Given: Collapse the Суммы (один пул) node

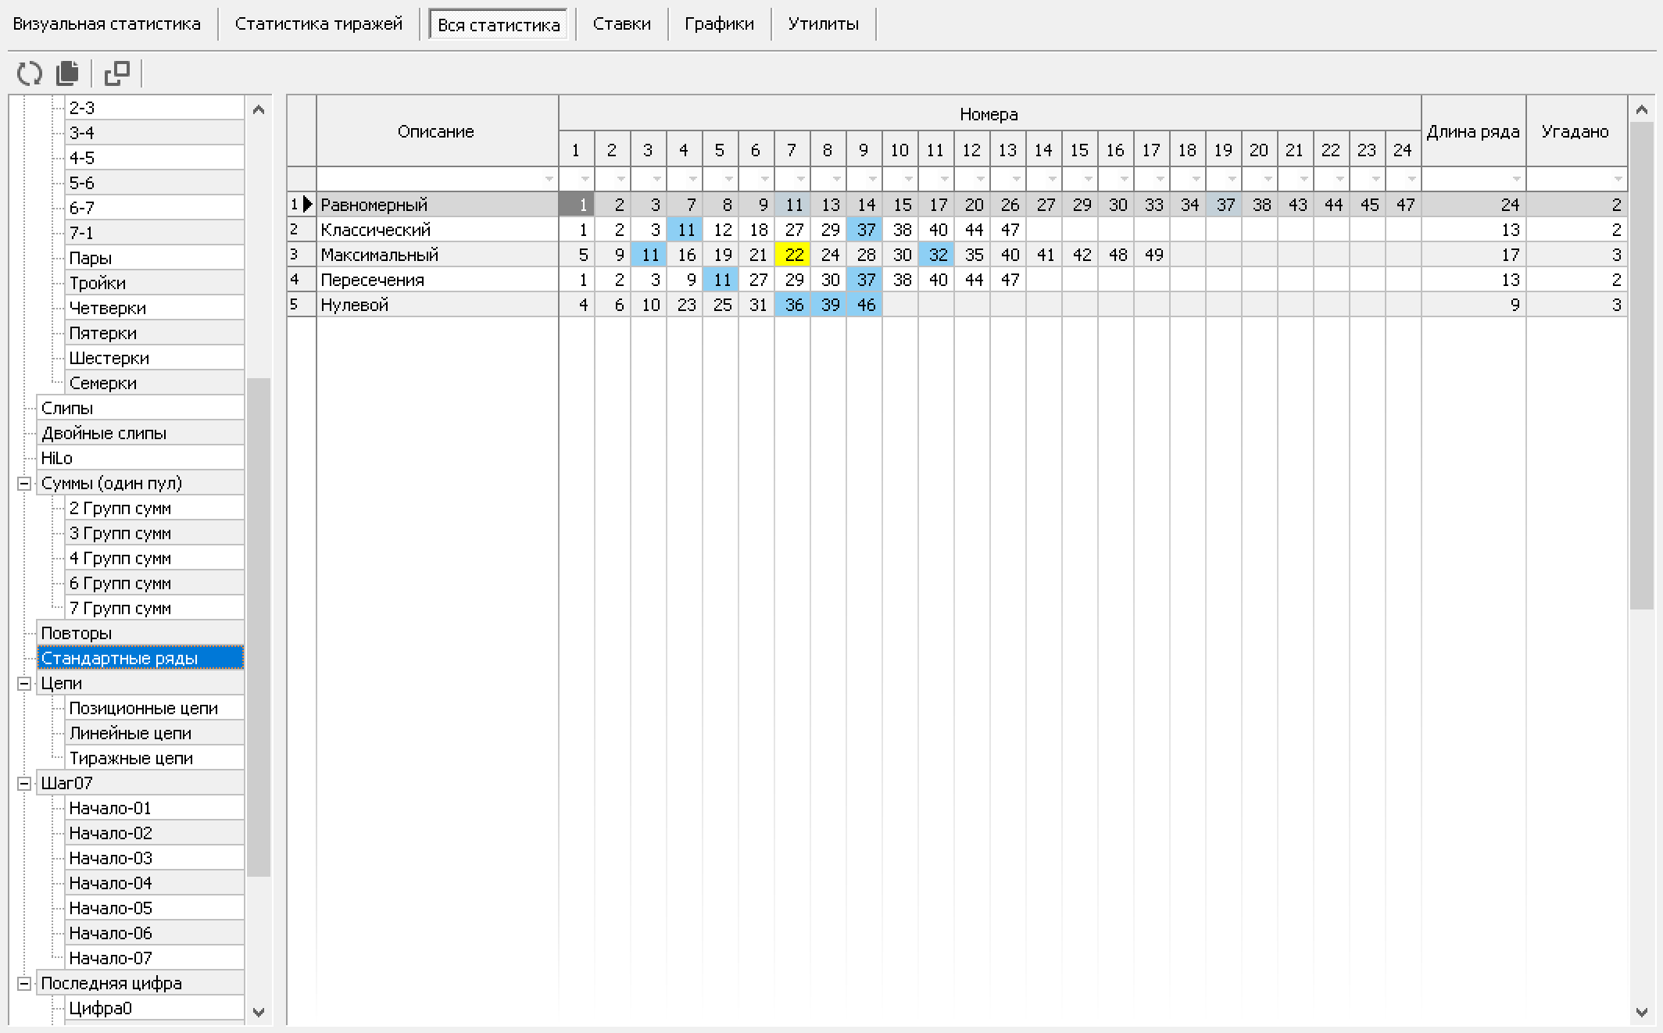Looking at the screenshot, I should [24, 484].
